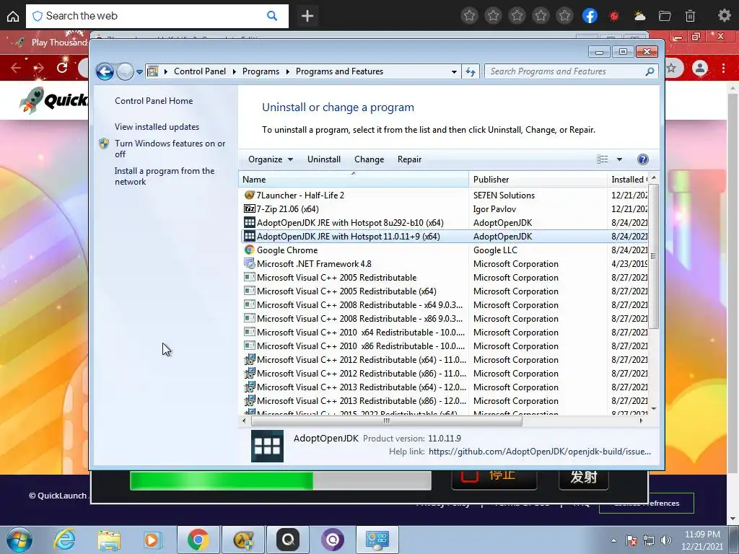Click the Igor Pavlov publisher cell
The width and height of the screenshot is (739, 554).
pos(494,208)
